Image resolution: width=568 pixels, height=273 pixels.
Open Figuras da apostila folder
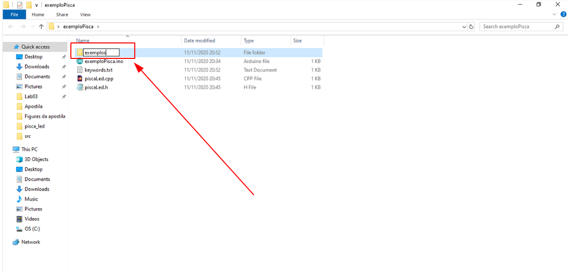pos(44,116)
